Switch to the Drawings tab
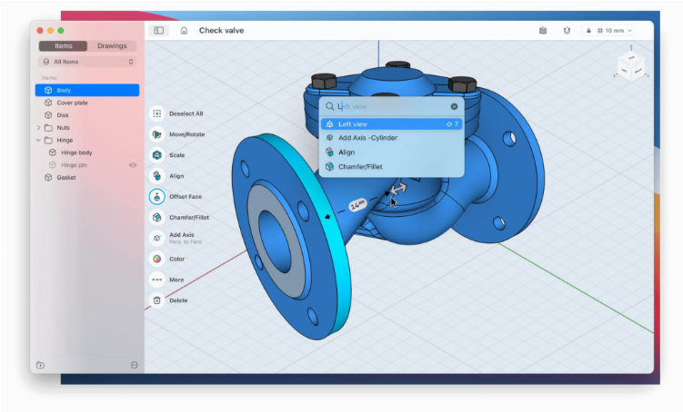The width and height of the screenshot is (683, 412). 112,45
